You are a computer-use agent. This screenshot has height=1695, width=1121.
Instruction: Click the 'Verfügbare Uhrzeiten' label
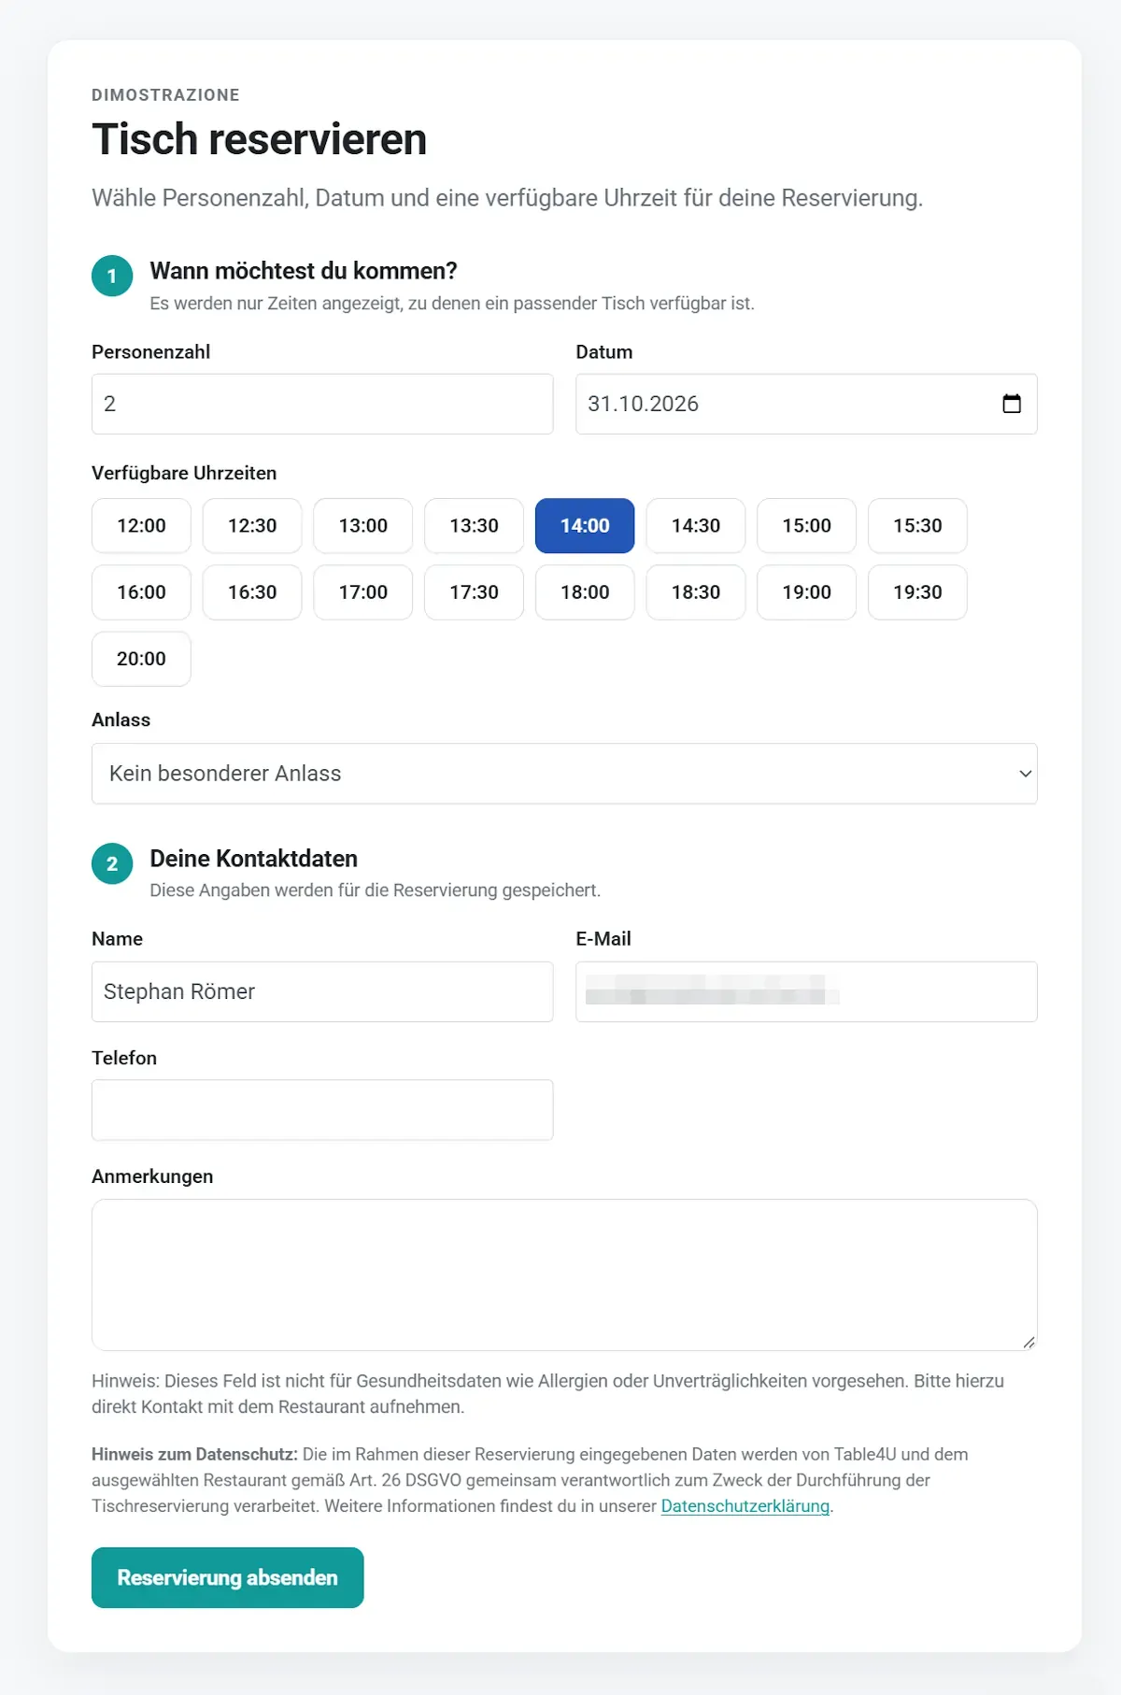coord(184,473)
